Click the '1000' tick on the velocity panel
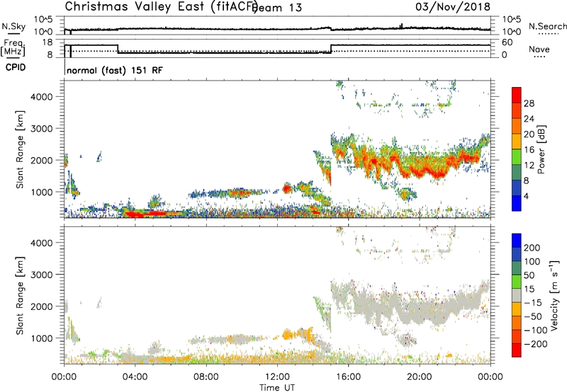567x392 pixels. pyautogui.click(x=41, y=338)
